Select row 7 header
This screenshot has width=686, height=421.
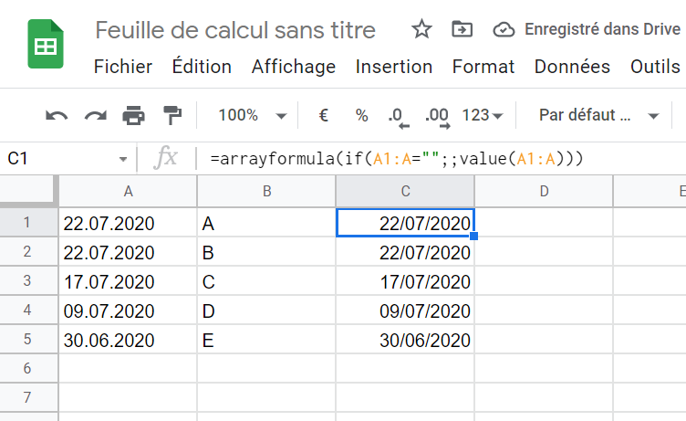point(27,397)
